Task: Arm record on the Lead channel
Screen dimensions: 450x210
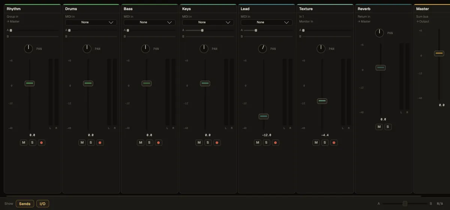Action: point(275,142)
